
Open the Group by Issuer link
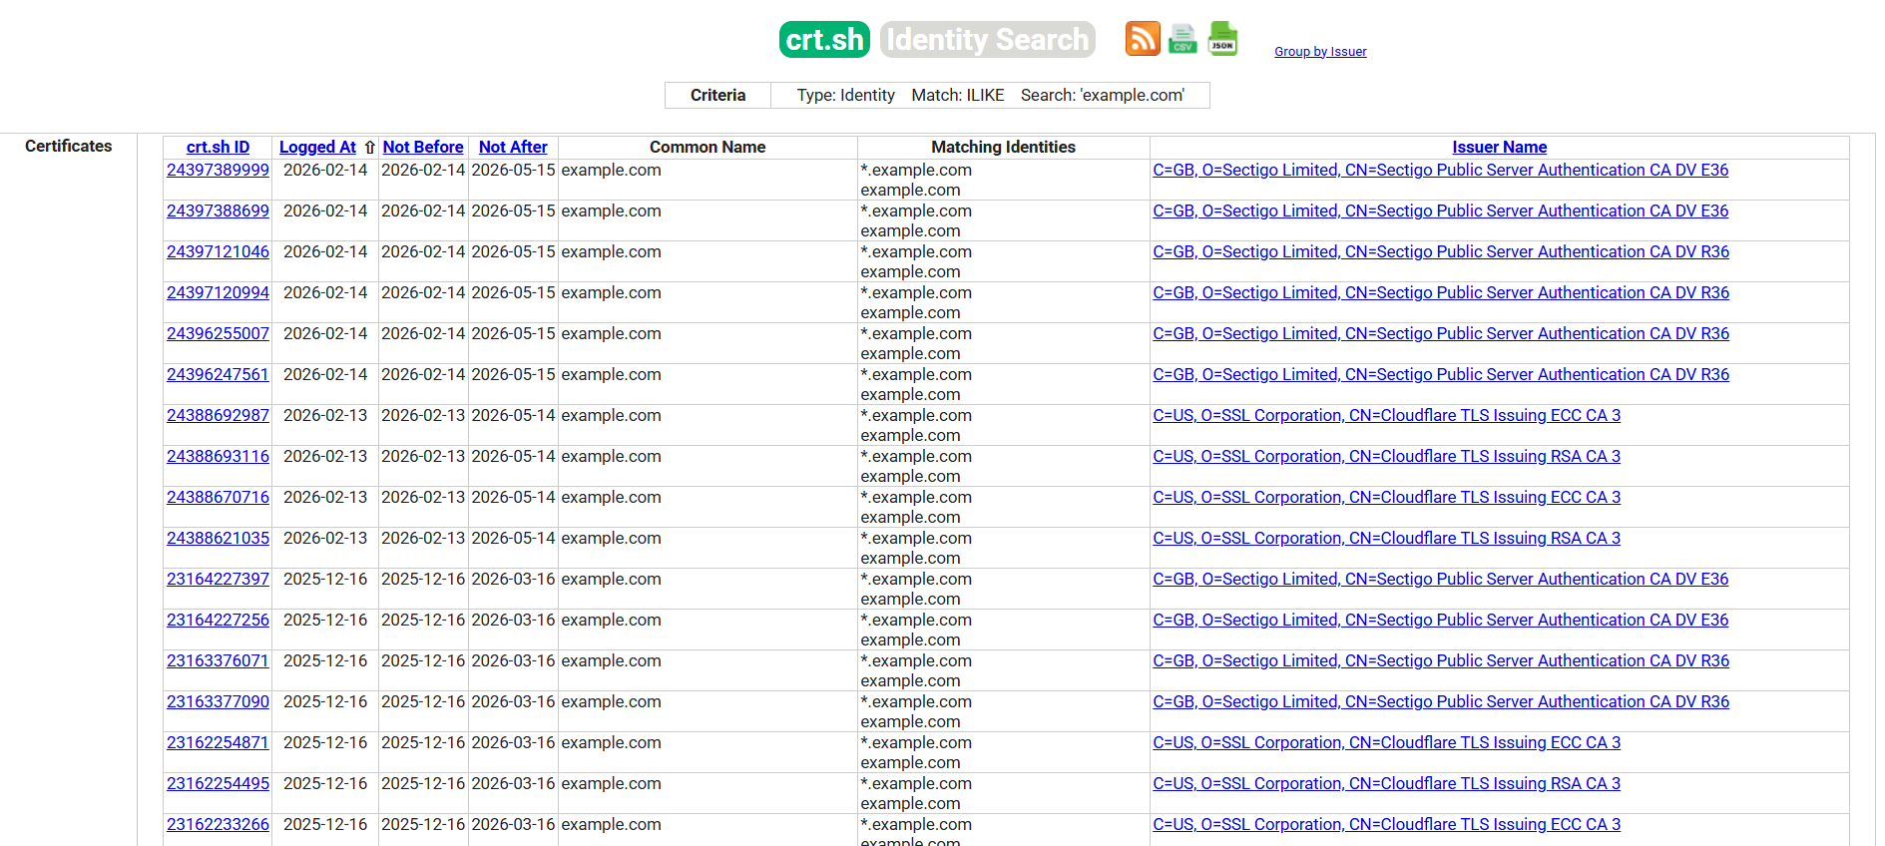[x=1320, y=52]
